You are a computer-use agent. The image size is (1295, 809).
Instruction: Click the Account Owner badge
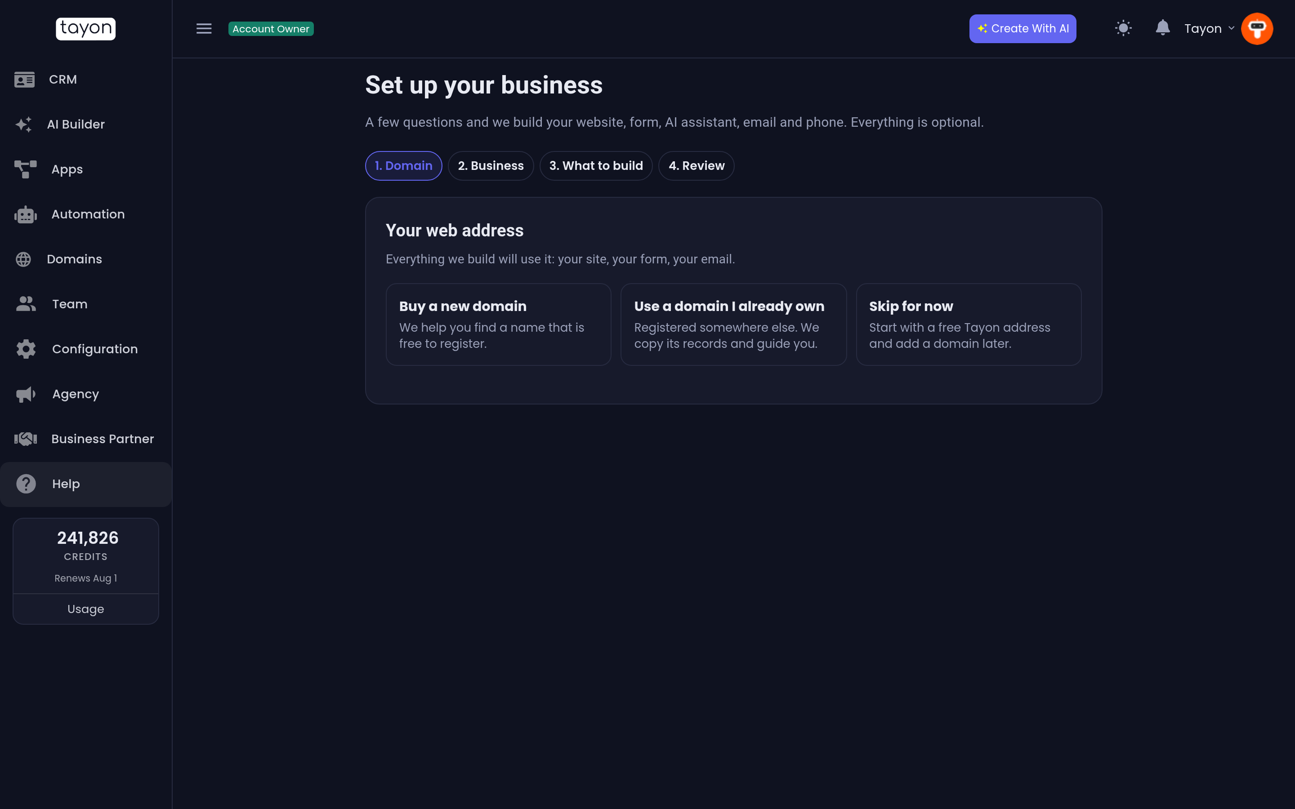pos(271,29)
